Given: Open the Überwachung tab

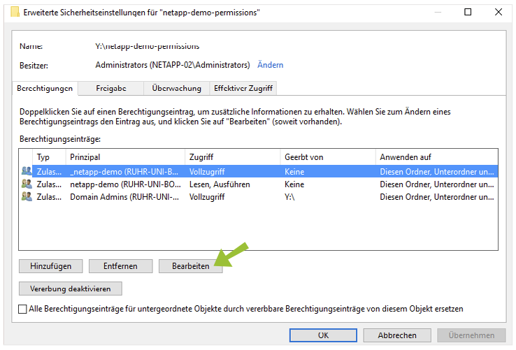Looking at the screenshot, I should (x=176, y=88).
